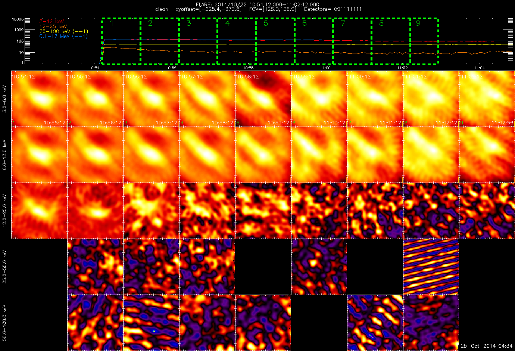This screenshot has width=515, height=351.
Task: Click the blue '0.1-17 MeV (--1)' legend entry
Action: pos(63,36)
